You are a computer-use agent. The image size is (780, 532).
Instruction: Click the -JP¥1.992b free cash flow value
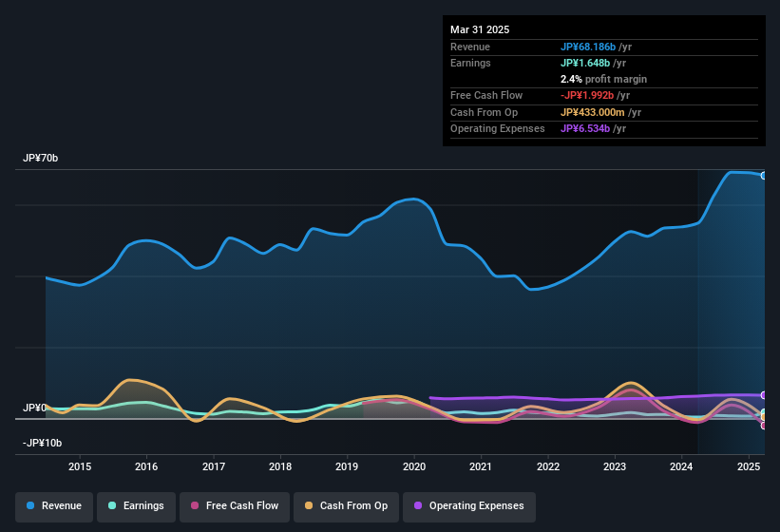pos(587,95)
